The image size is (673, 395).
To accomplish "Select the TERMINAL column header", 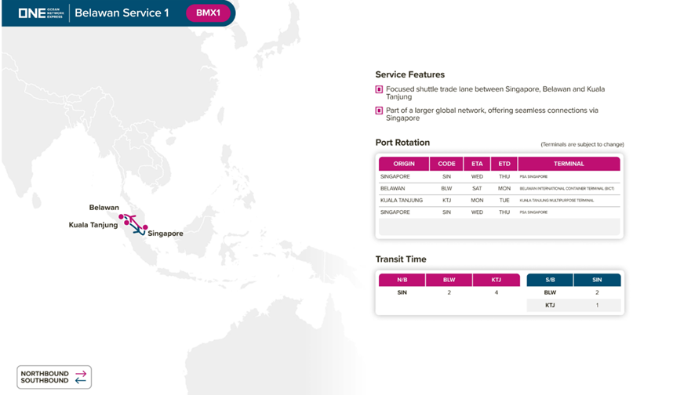I will [x=569, y=164].
